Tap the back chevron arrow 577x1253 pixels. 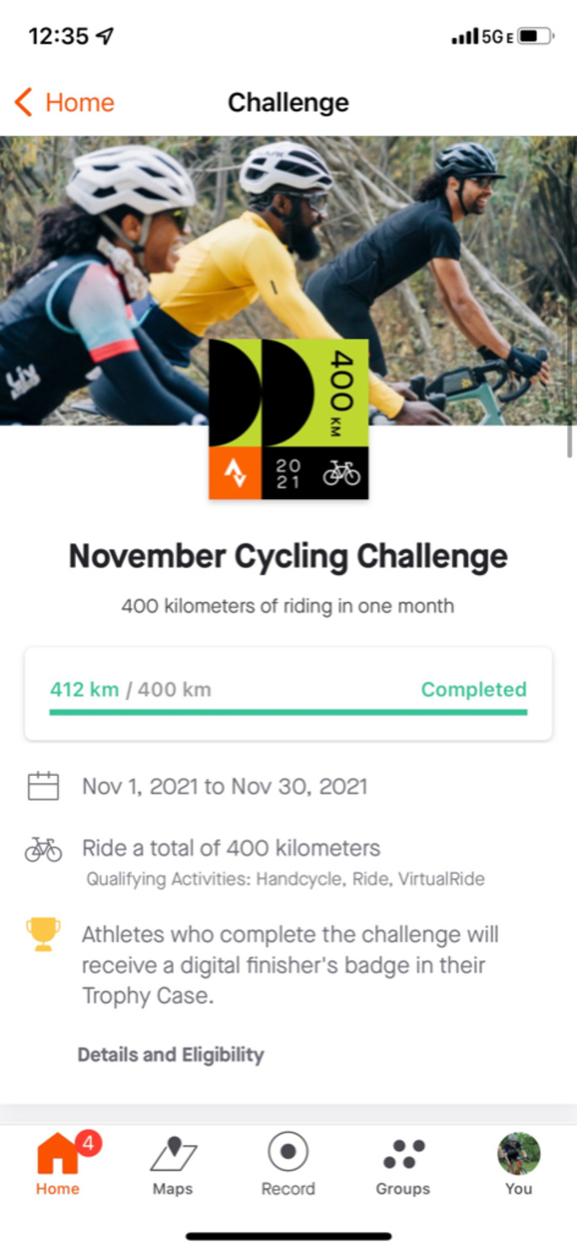(x=24, y=102)
